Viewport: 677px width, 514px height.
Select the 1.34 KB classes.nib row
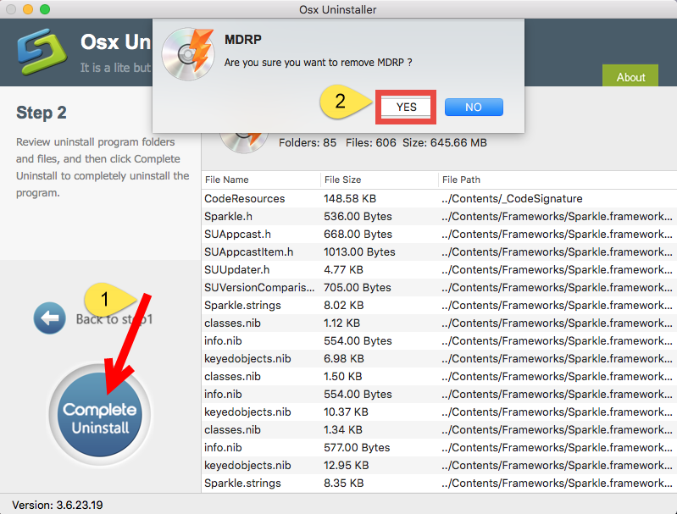pyautogui.click(x=439, y=430)
